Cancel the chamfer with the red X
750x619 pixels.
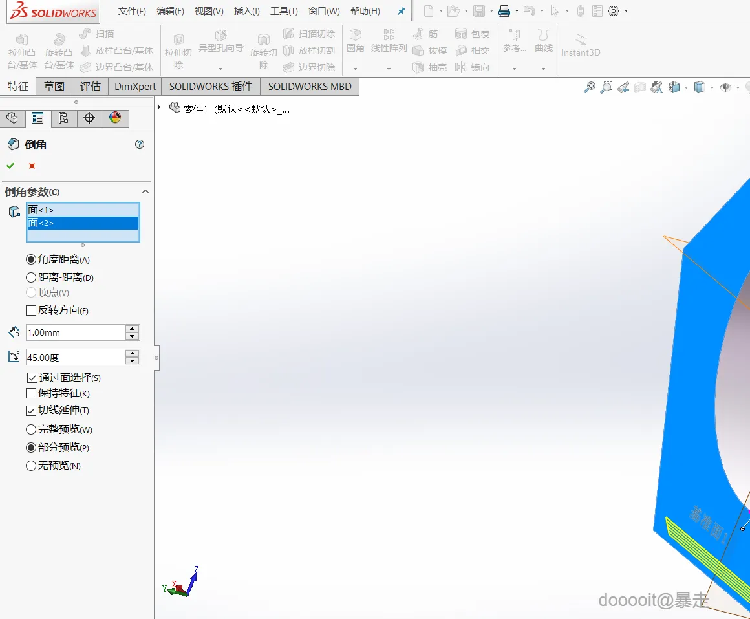32,166
